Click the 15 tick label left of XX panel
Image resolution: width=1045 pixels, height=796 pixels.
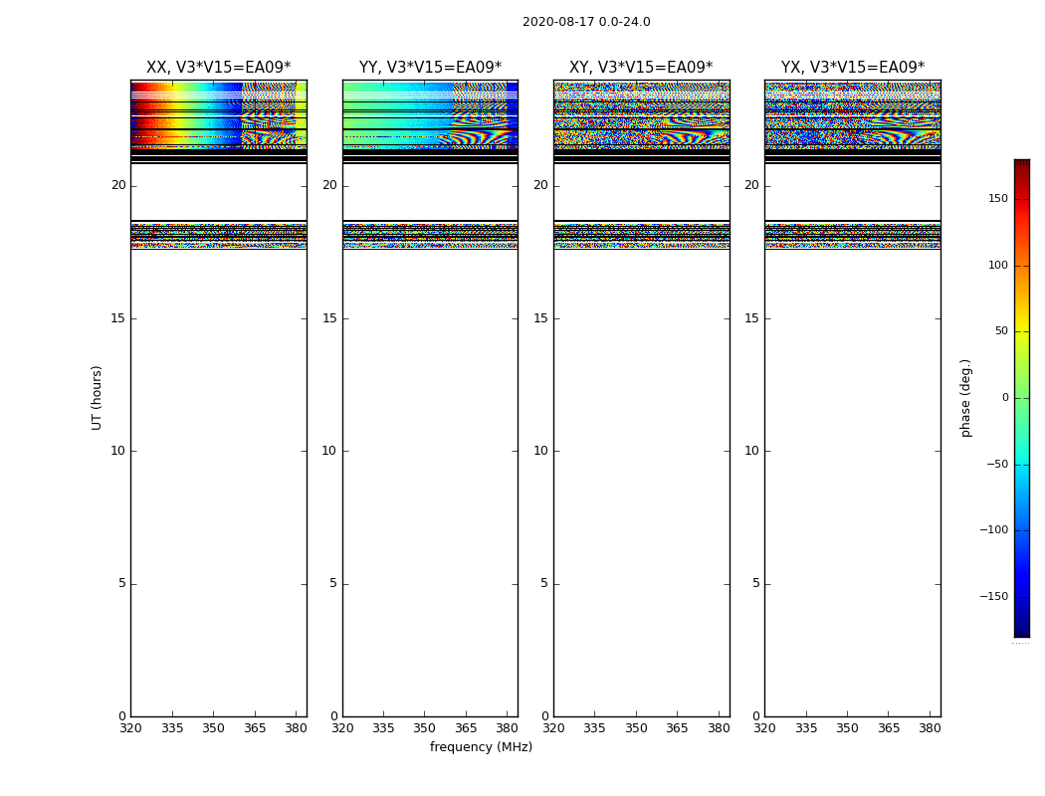pos(117,318)
